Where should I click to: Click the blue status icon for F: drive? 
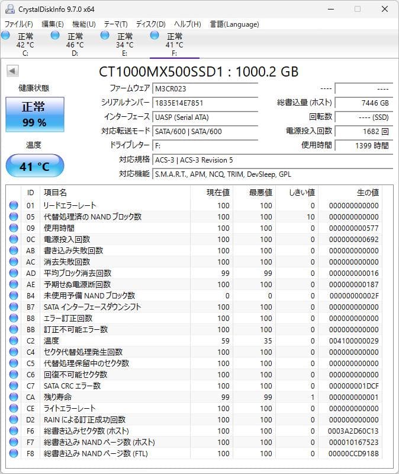(x=155, y=36)
